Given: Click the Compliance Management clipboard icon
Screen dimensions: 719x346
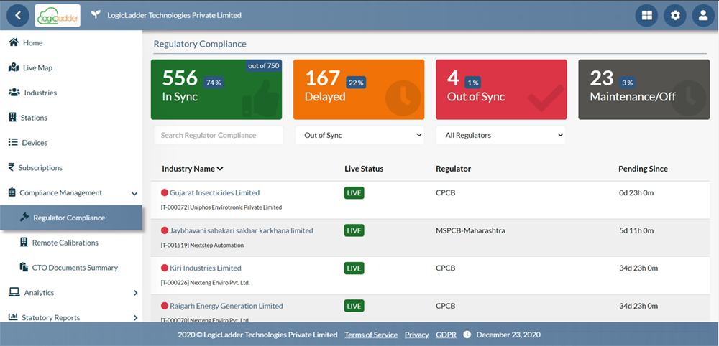Looking at the screenshot, I should coord(12,192).
